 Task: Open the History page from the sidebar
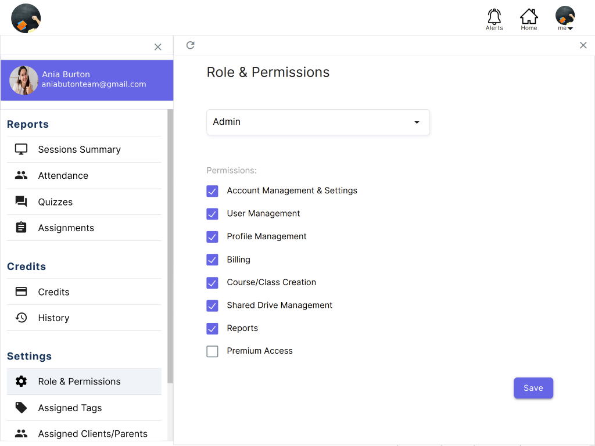[x=54, y=318]
